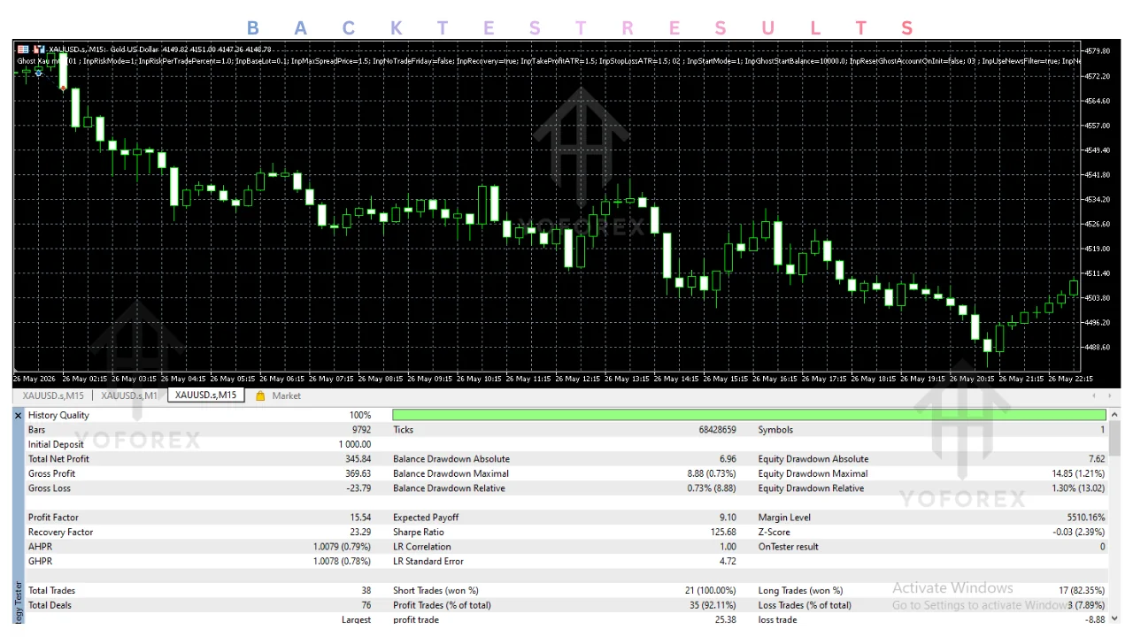Select the Symbols label
Viewport: 1133px width, 637px height.
[x=775, y=430]
